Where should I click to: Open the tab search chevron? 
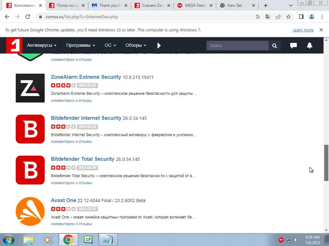[290, 5]
